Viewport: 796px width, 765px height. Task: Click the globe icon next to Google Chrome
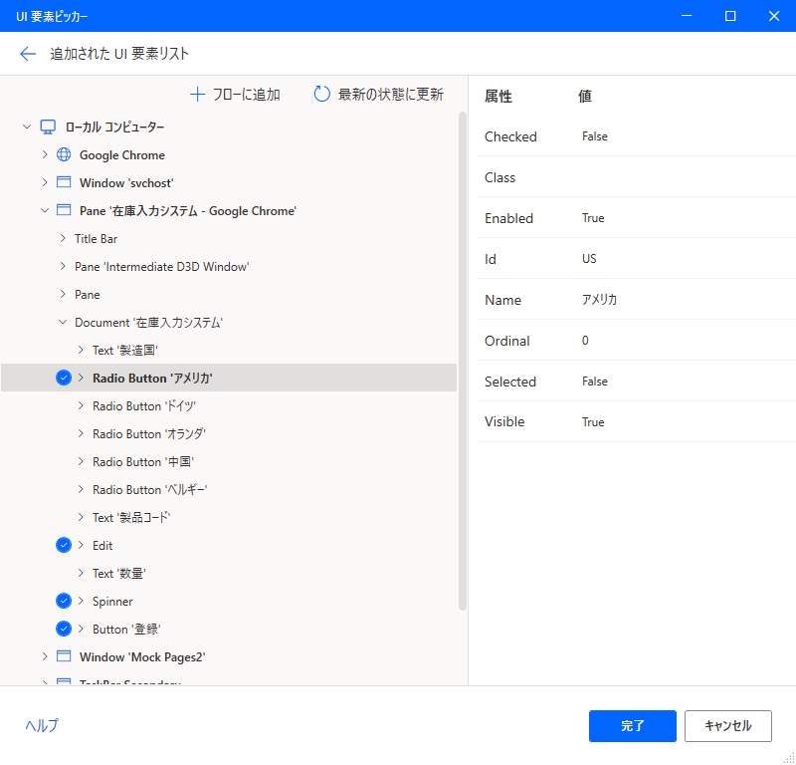pyautogui.click(x=64, y=154)
